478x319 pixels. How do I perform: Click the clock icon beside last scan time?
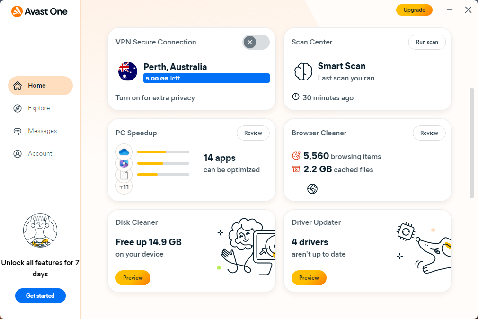click(x=296, y=97)
